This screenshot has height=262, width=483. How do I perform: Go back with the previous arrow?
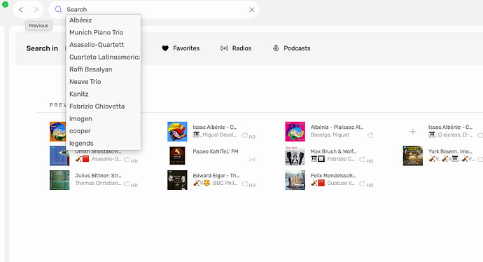point(21,10)
